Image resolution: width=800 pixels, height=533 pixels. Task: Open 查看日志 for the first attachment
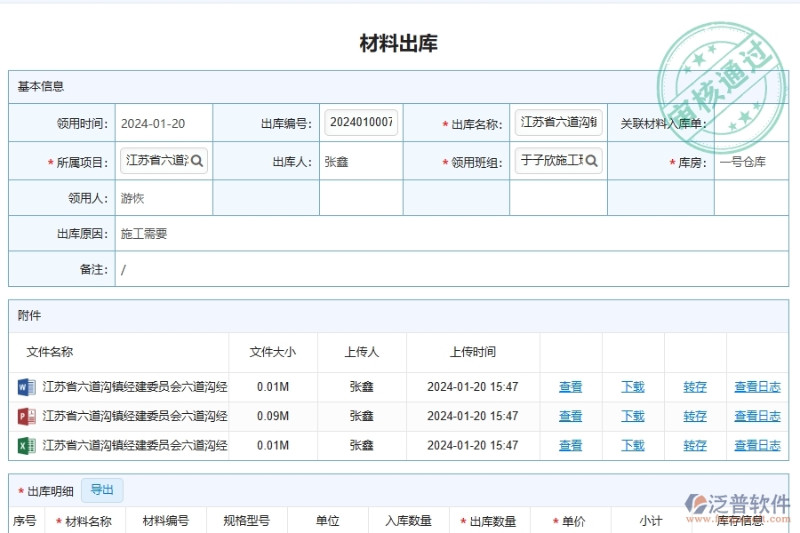757,386
